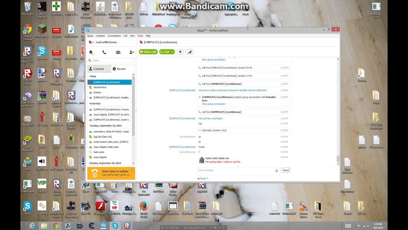The image size is (408, 230).
Task: Click the add contact icon
Action: tap(132, 52)
